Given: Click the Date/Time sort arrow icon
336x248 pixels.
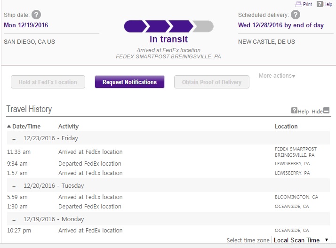Looking at the screenshot, I should 9,126.
